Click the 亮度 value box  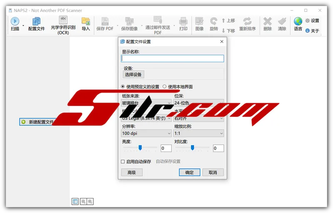166,148
